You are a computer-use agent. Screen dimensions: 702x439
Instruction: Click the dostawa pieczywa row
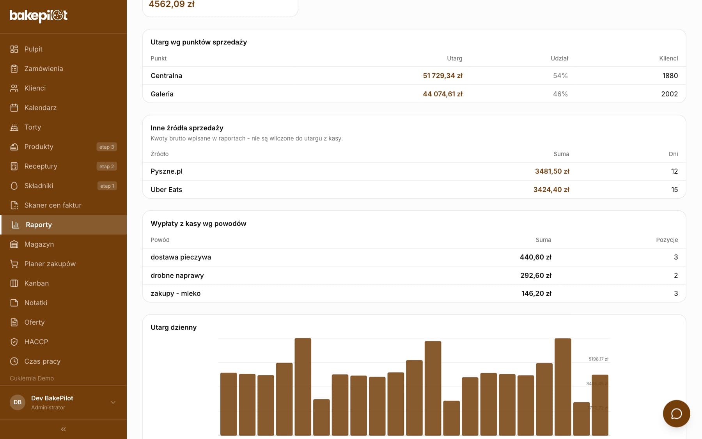414,257
